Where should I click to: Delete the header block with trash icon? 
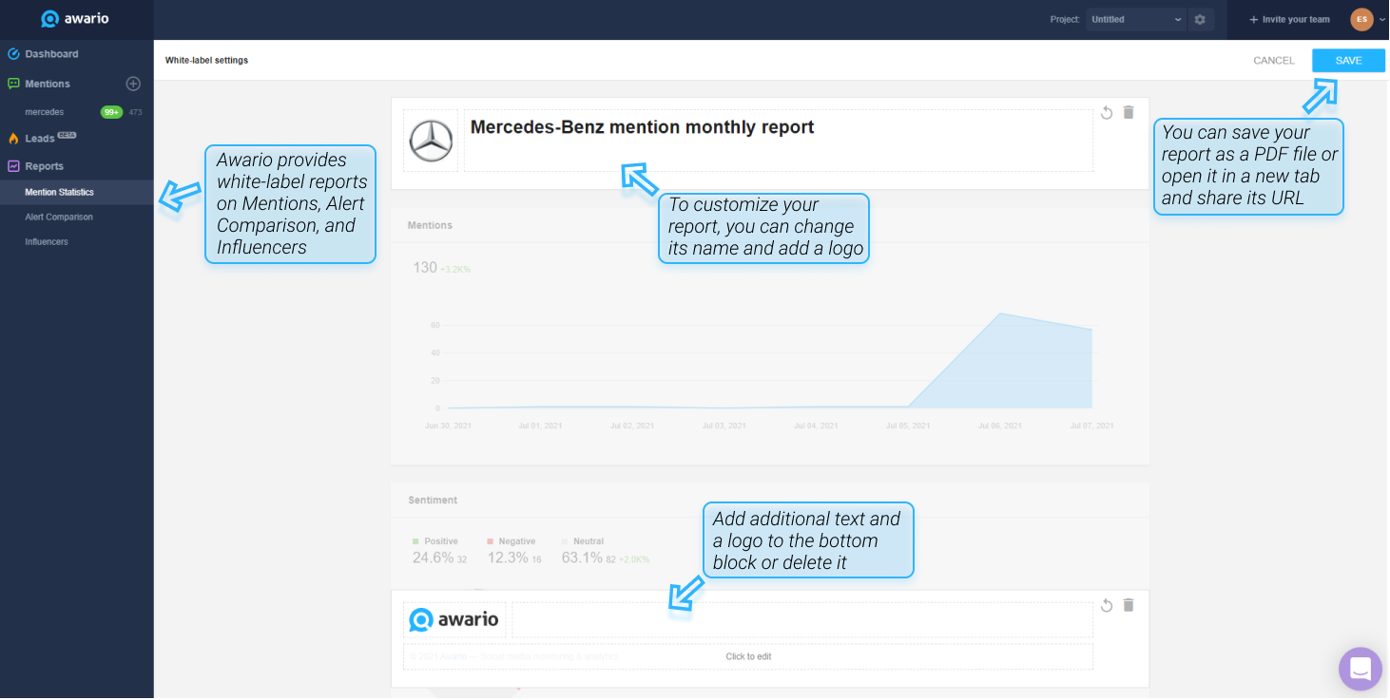coord(1129,112)
